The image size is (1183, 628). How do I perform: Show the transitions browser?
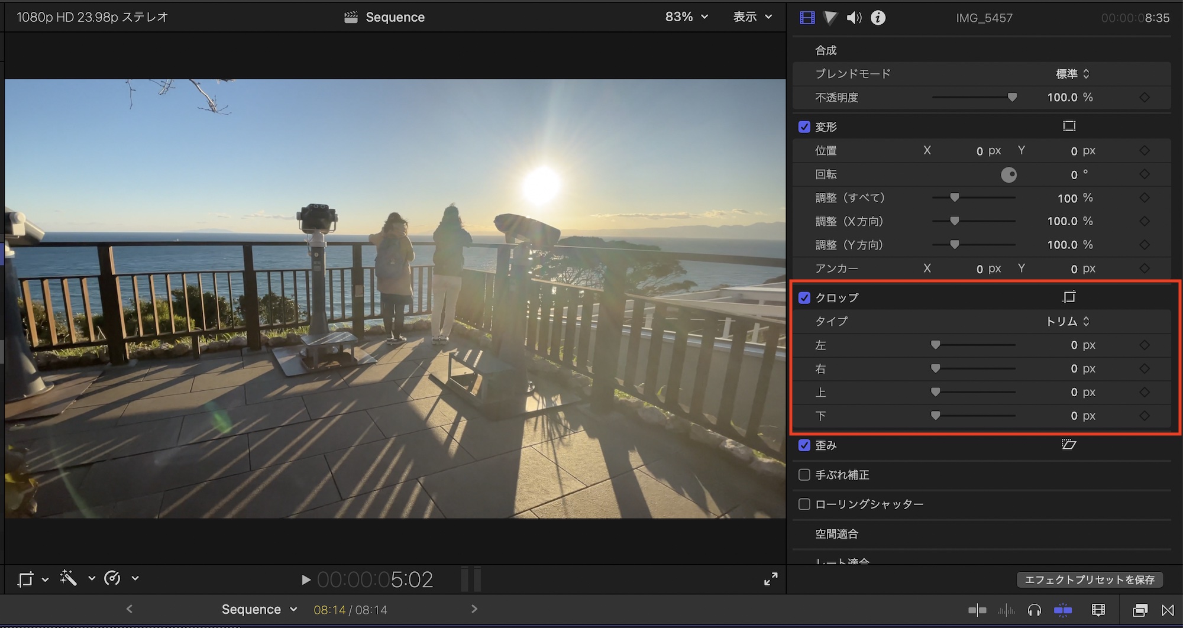(1168, 610)
